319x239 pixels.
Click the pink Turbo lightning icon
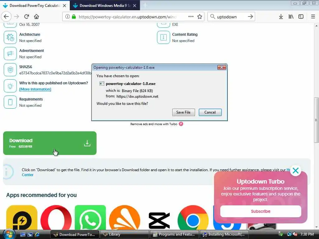(181, 124)
